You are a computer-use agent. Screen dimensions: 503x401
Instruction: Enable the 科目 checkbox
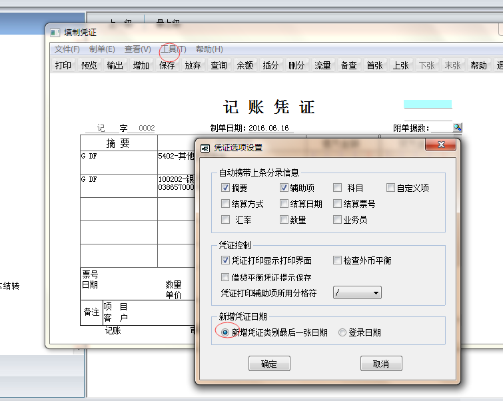click(x=338, y=188)
